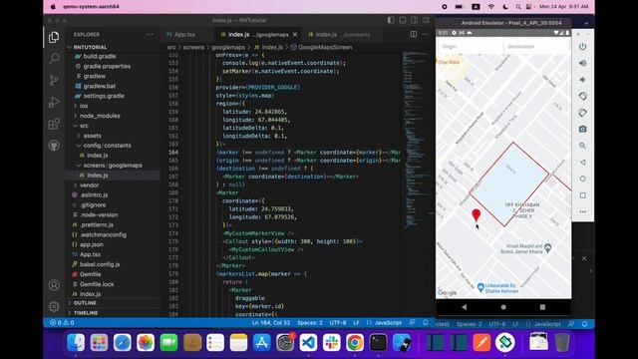Open the customize layout icon

click(x=426, y=20)
